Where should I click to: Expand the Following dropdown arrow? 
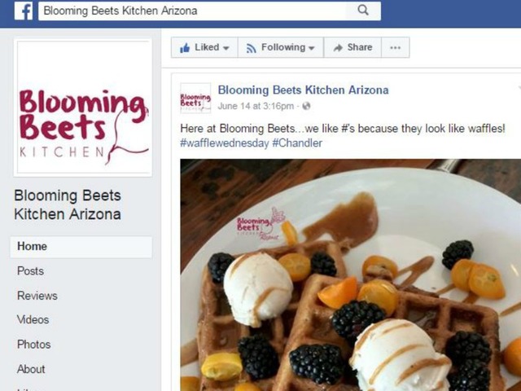(312, 48)
